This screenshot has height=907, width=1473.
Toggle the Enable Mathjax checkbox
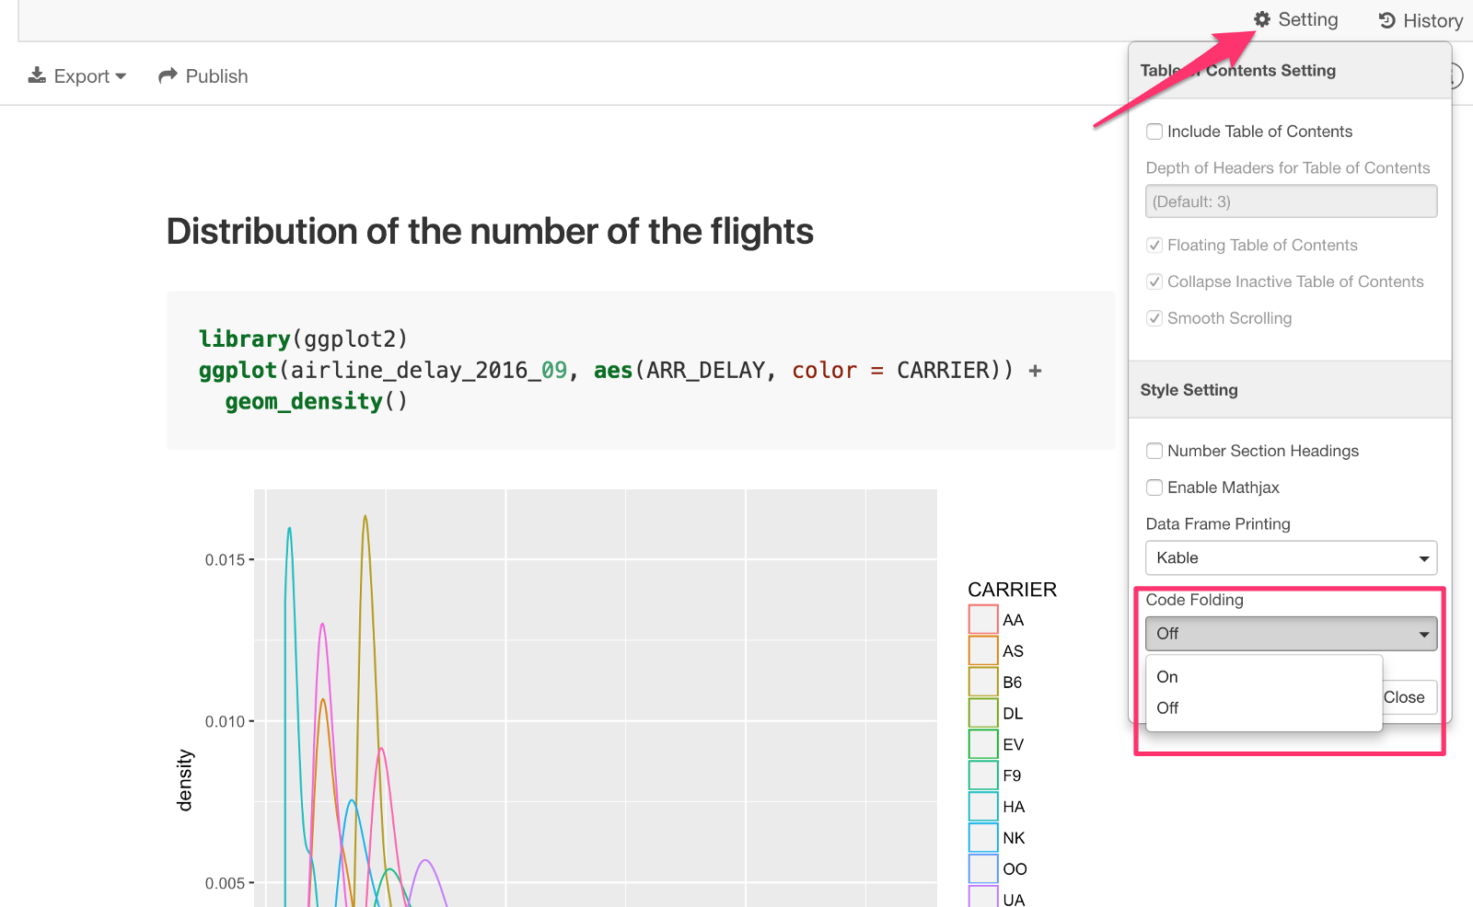click(1154, 488)
